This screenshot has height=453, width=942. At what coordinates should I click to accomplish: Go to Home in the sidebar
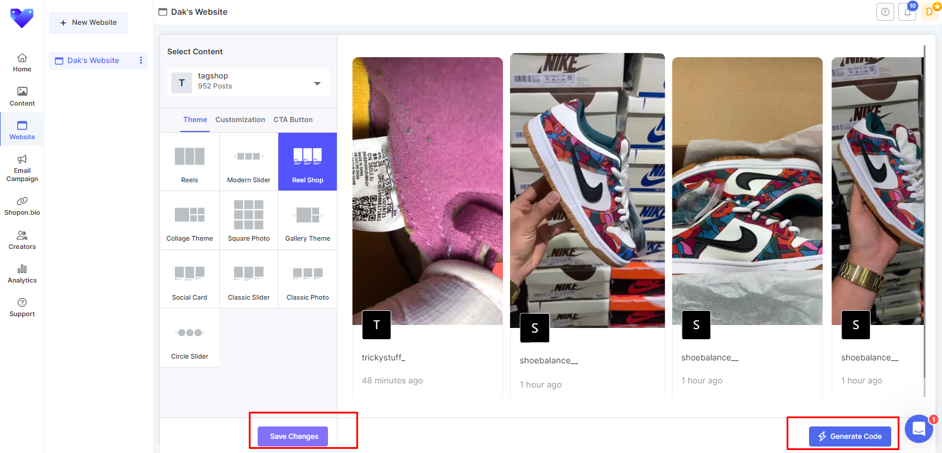pos(22,62)
